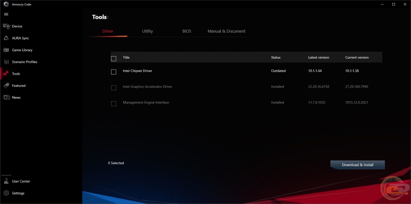Open the BIOS tab

point(187,31)
